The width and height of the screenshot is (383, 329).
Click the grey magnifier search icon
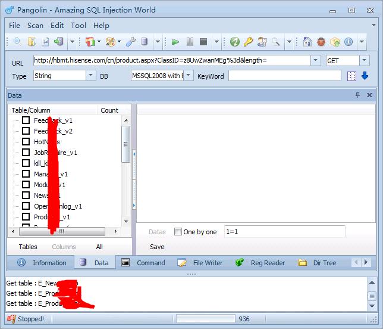(x=276, y=42)
